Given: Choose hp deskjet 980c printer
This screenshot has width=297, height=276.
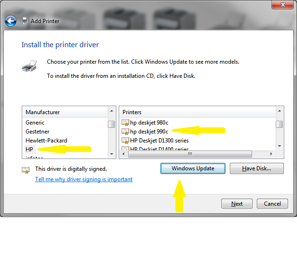Looking at the screenshot, I should [149, 123].
